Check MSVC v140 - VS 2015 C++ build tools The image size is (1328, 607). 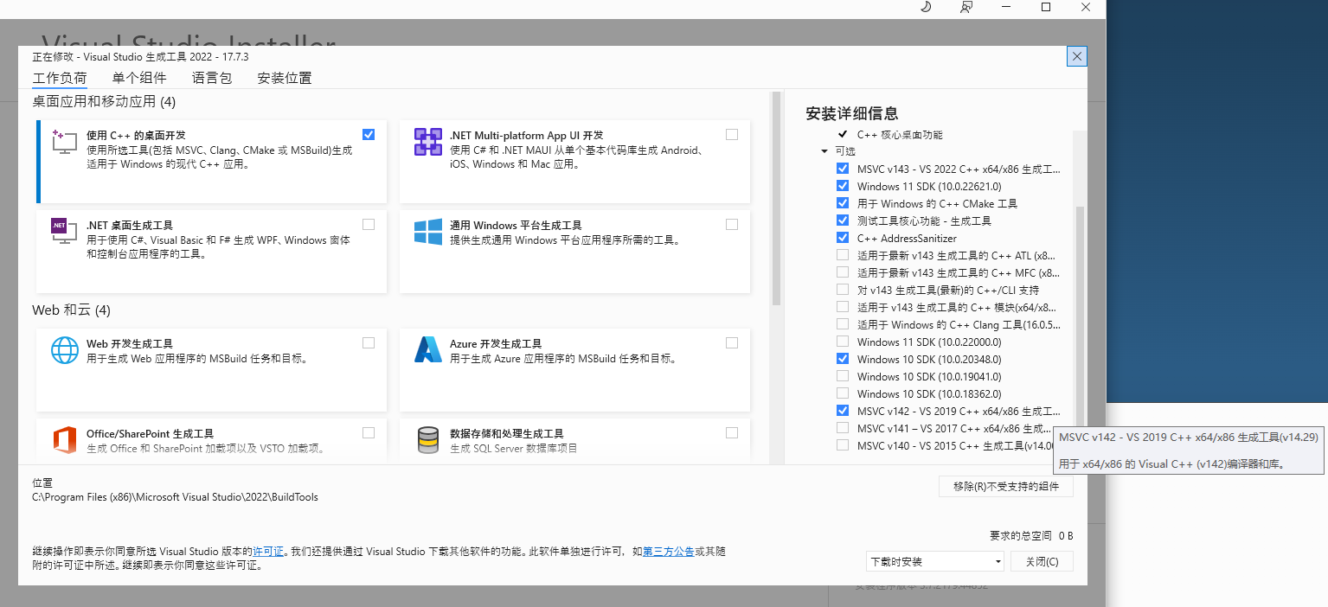click(843, 445)
